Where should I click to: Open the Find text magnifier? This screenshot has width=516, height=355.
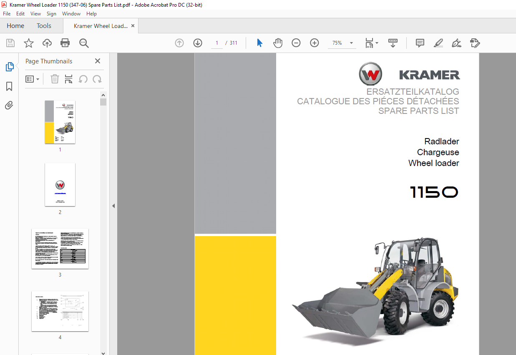tap(84, 43)
